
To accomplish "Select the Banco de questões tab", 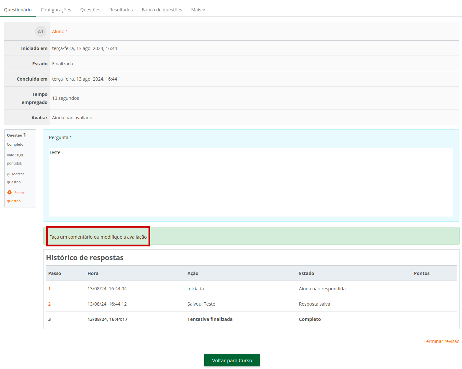I will pos(162,10).
